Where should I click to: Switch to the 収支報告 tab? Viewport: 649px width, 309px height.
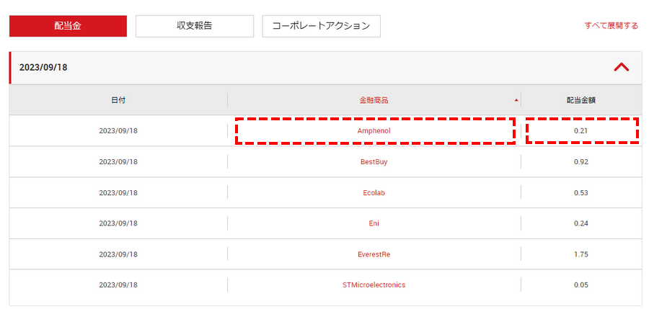pos(195,26)
